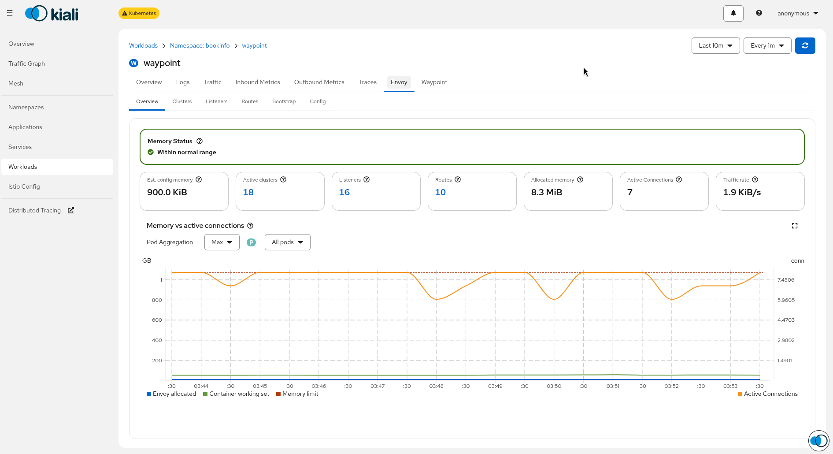Show Est. config memory help icon

click(x=199, y=179)
